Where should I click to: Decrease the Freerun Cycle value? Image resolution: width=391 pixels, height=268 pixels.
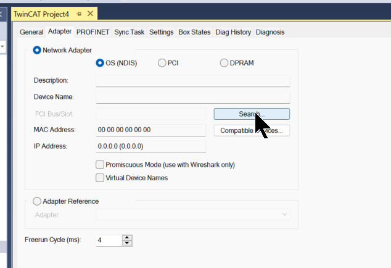pyautogui.click(x=127, y=243)
